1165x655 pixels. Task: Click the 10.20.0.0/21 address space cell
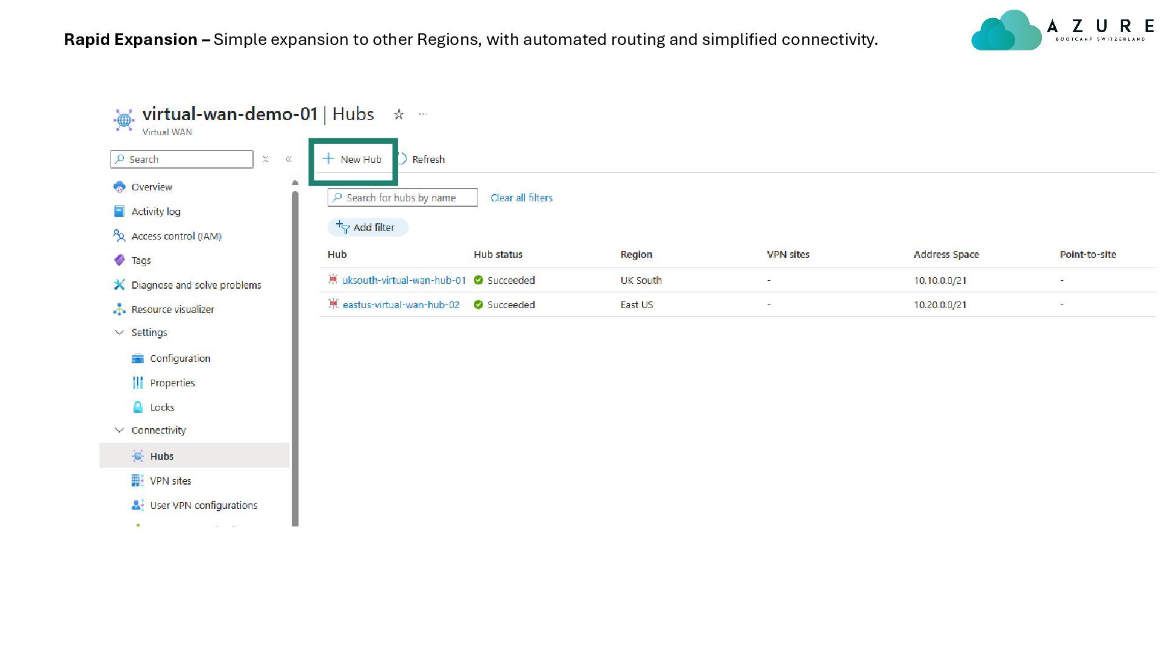pos(940,304)
